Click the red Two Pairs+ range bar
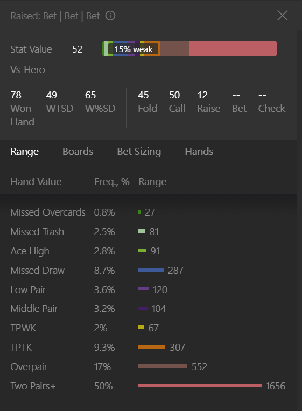Viewport: 302px width, 411px height. click(200, 385)
